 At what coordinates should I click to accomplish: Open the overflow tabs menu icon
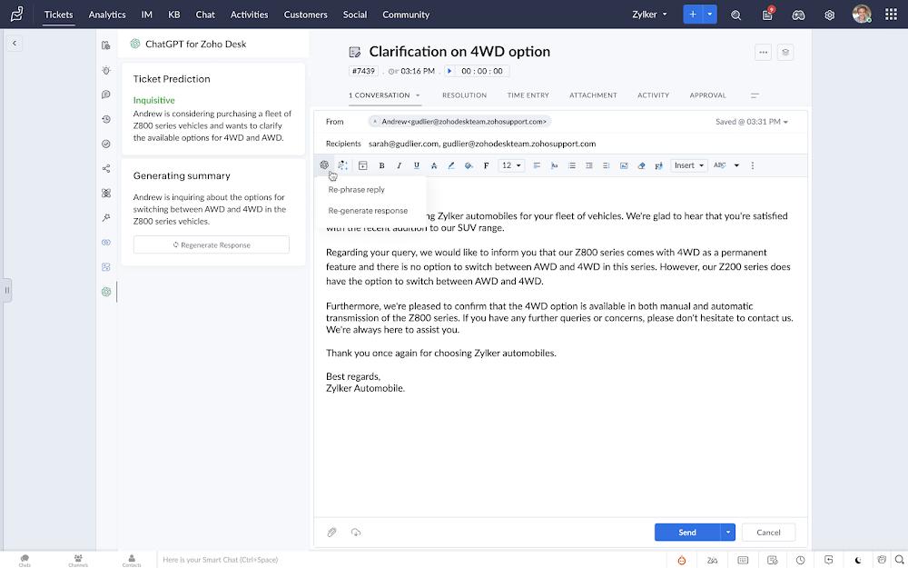point(755,95)
